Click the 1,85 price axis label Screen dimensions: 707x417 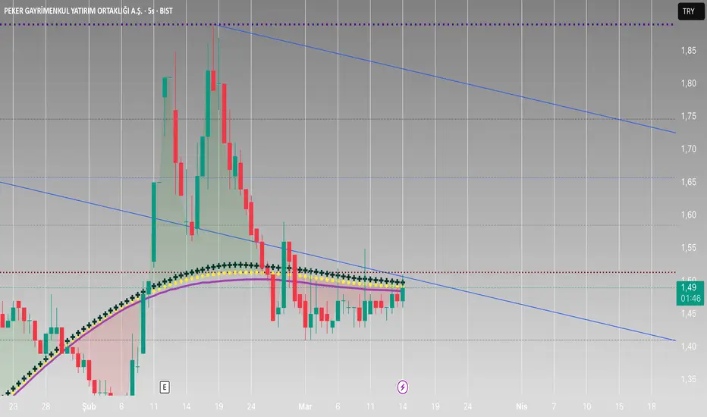[x=689, y=51]
